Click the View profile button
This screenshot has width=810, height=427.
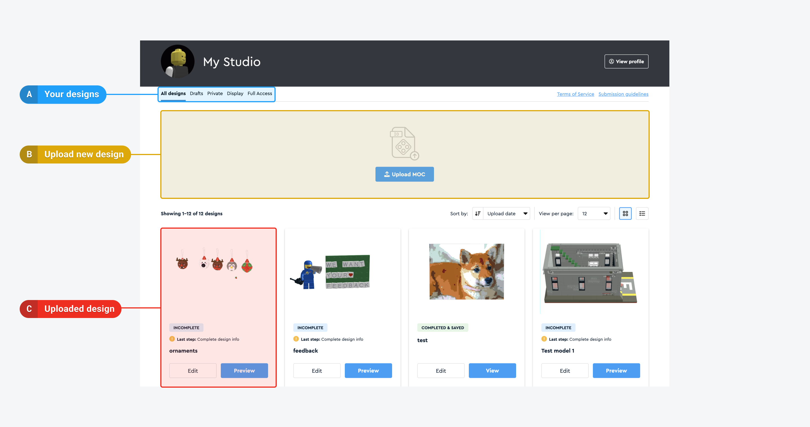626,62
